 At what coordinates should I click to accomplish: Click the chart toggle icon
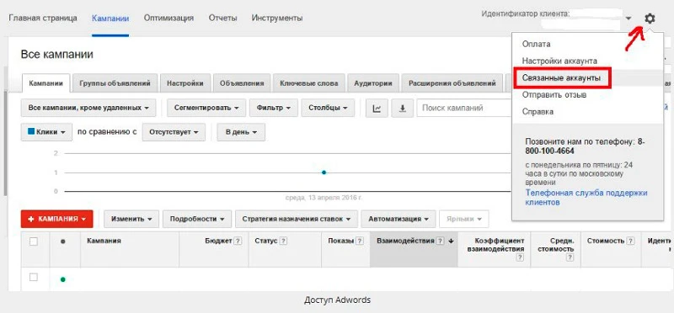[377, 109]
